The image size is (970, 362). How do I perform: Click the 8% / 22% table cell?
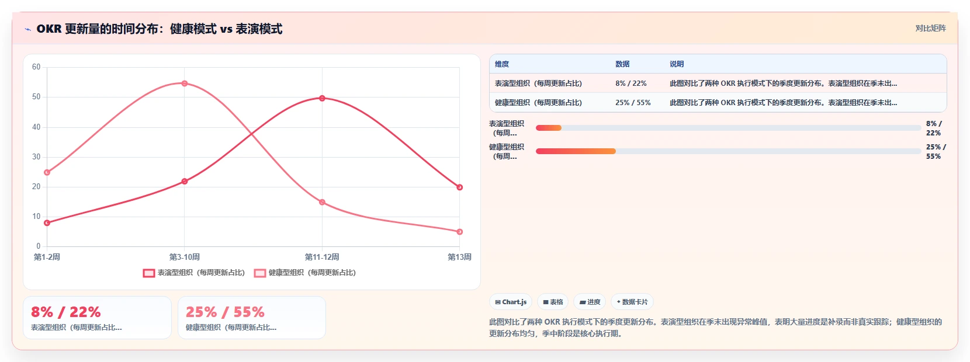pyautogui.click(x=631, y=83)
